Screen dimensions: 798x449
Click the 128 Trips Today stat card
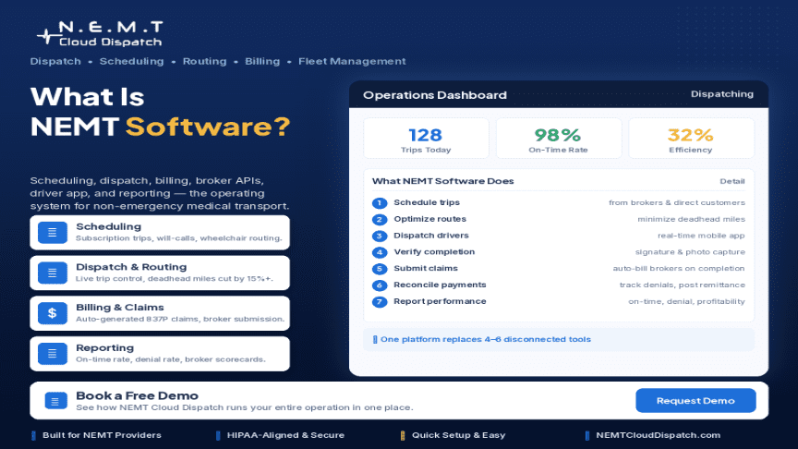[x=426, y=139]
